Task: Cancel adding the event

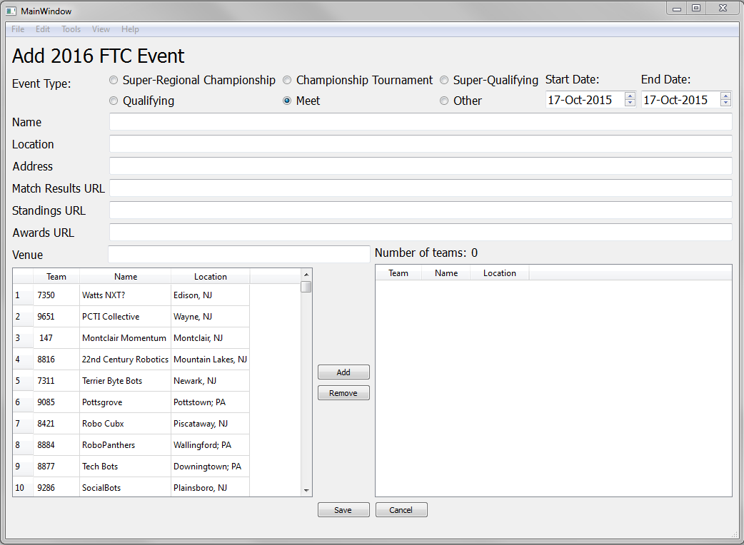Action: [401, 510]
